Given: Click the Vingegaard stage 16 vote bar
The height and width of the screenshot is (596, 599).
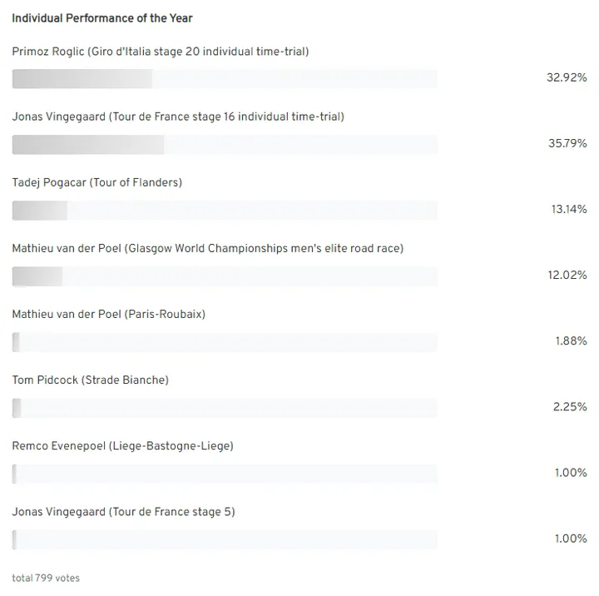Looking at the screenshot, I should point(224,144).
